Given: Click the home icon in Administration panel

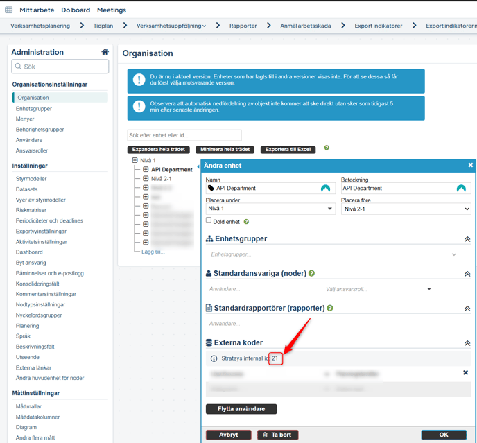Looking at the screenshot, I should point(105,52).
